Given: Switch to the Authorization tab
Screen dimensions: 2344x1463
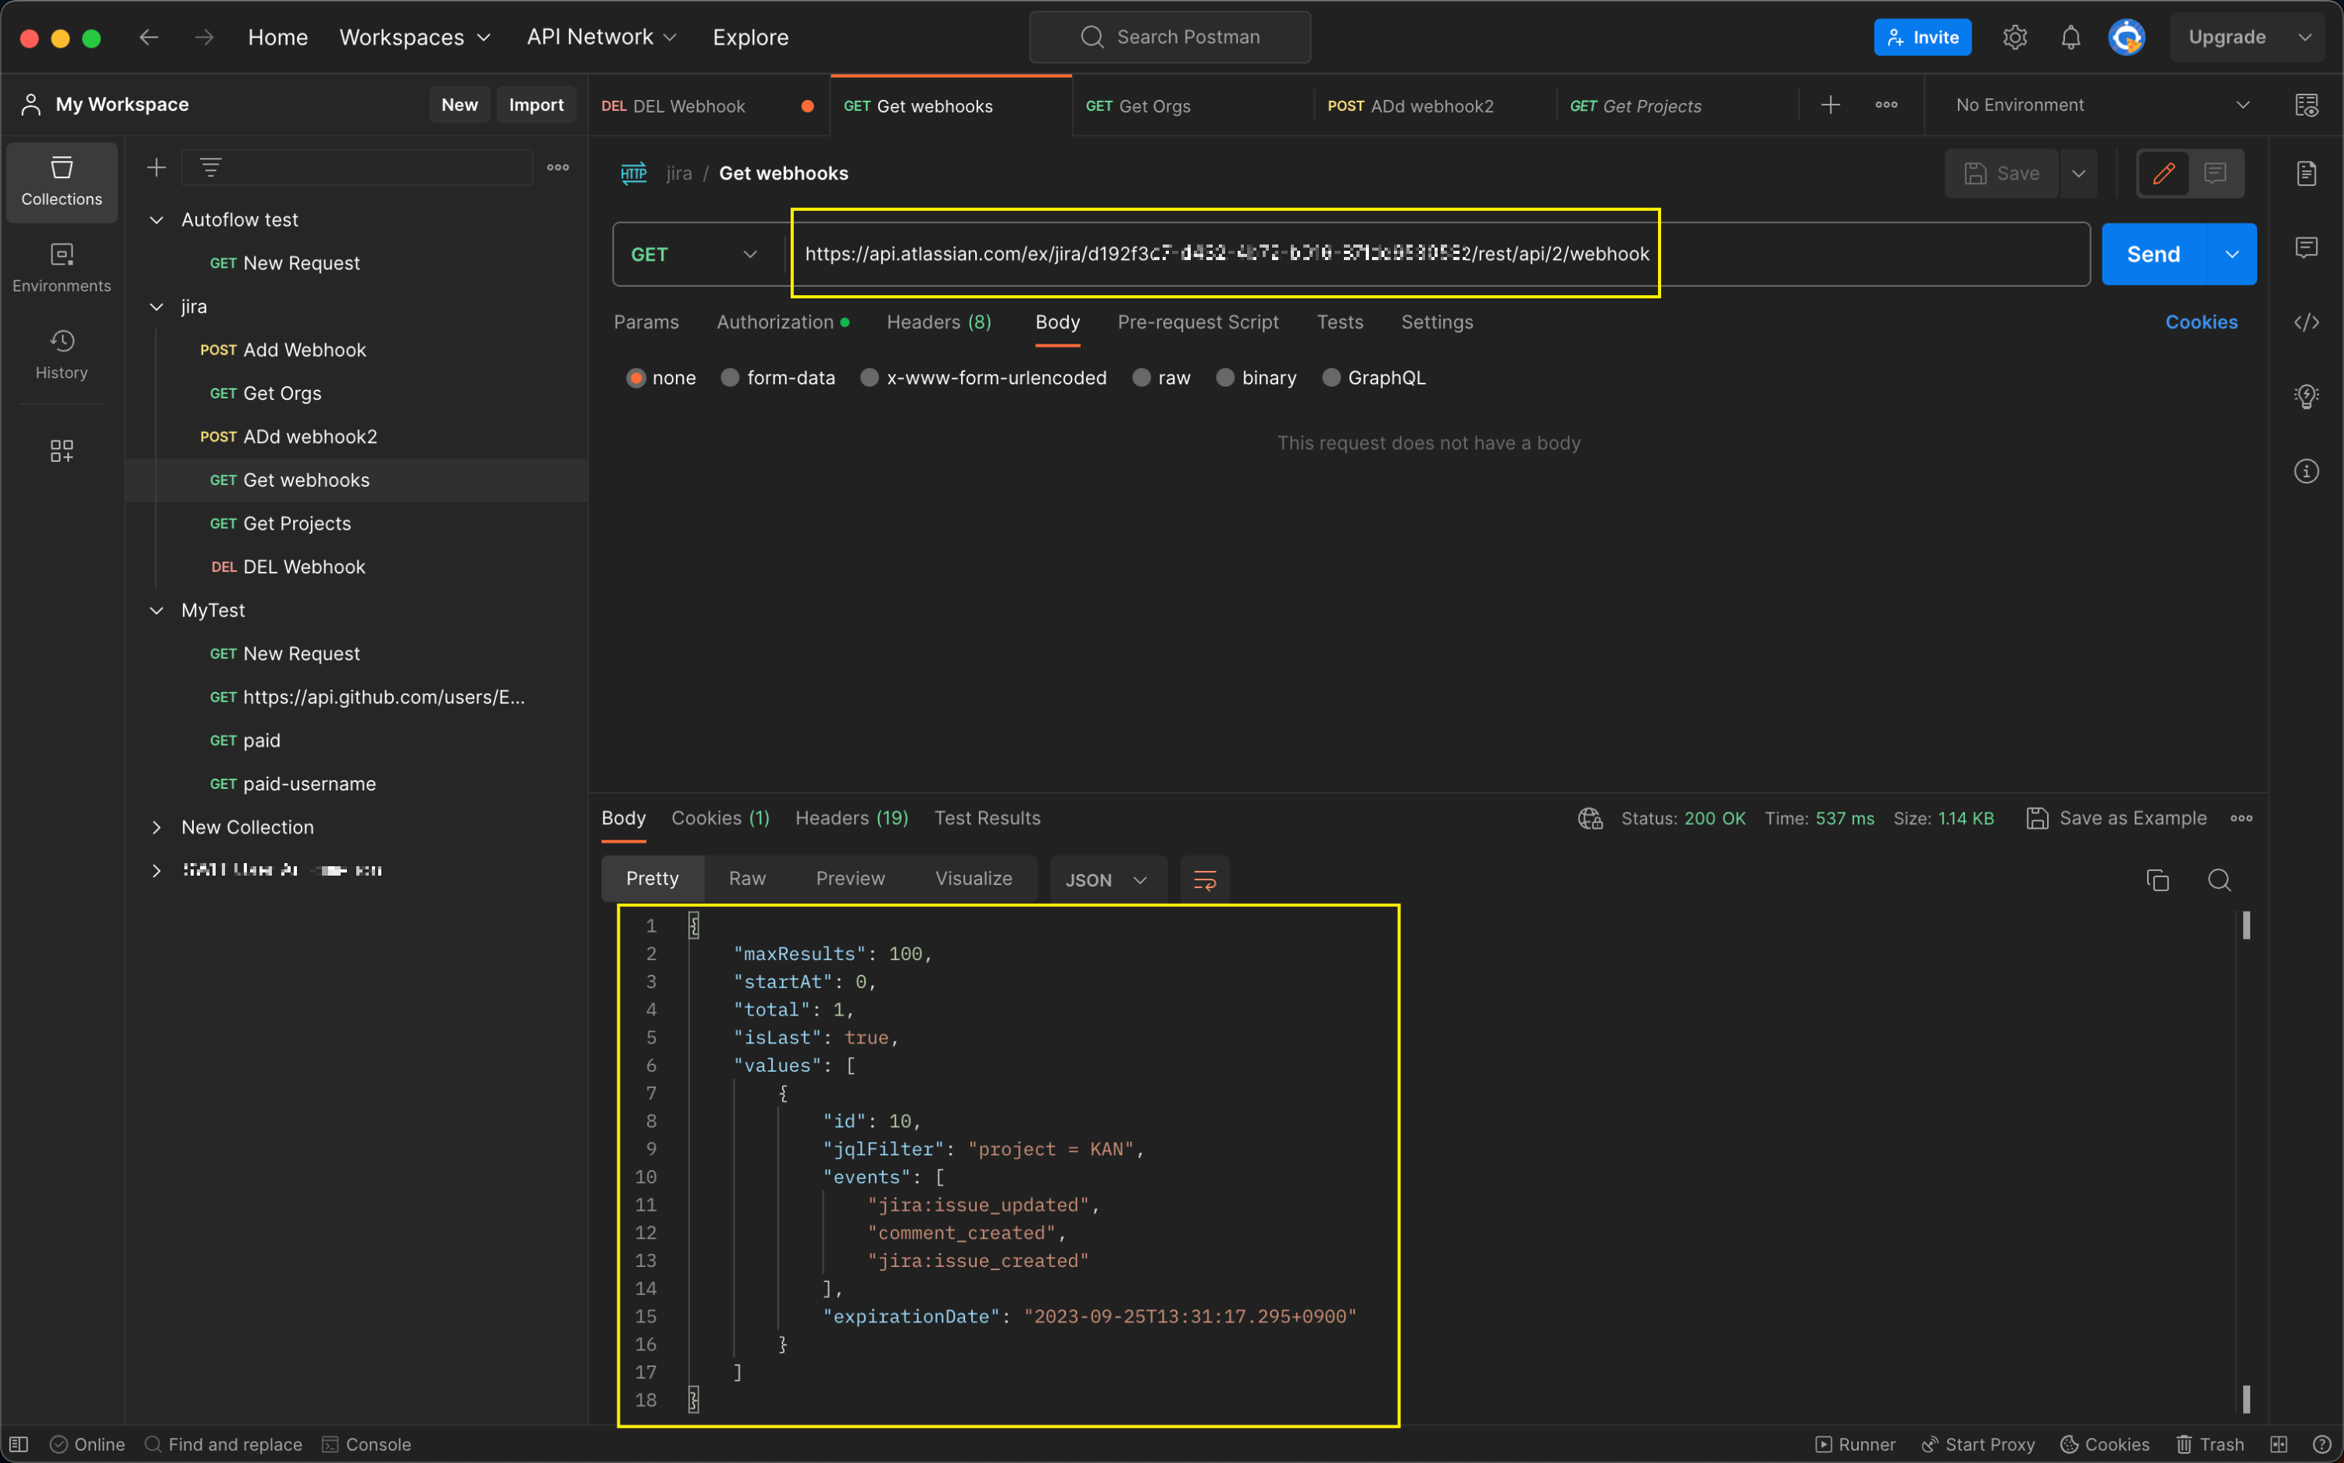Looking at the screenshot, I should [x=775, y=323].
